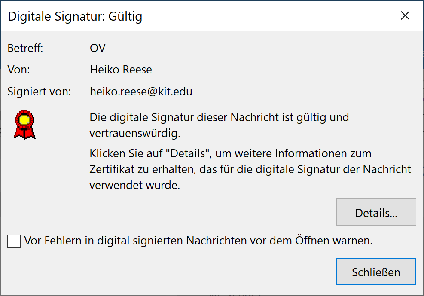The image size is (424, 296).
Task: Select the 'Von:' label
Action: pyautogui.click(x=18, y=70)
